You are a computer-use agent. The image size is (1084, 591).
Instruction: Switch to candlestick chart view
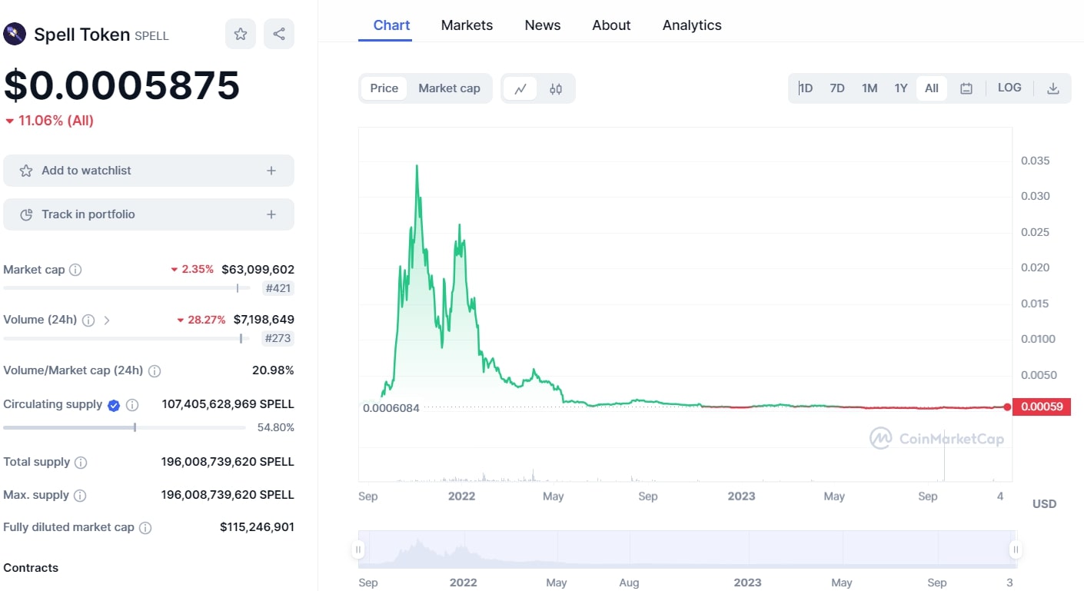pyautogui.click(x=556, y=88)
